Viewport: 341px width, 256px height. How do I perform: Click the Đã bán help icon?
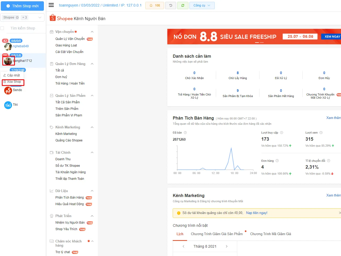[x=185, y=133]
